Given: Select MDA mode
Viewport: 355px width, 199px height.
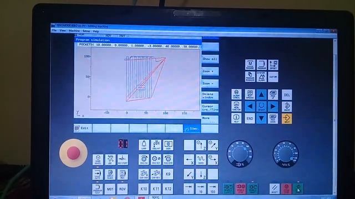Looking at the screenshot, I should (123, 174).
